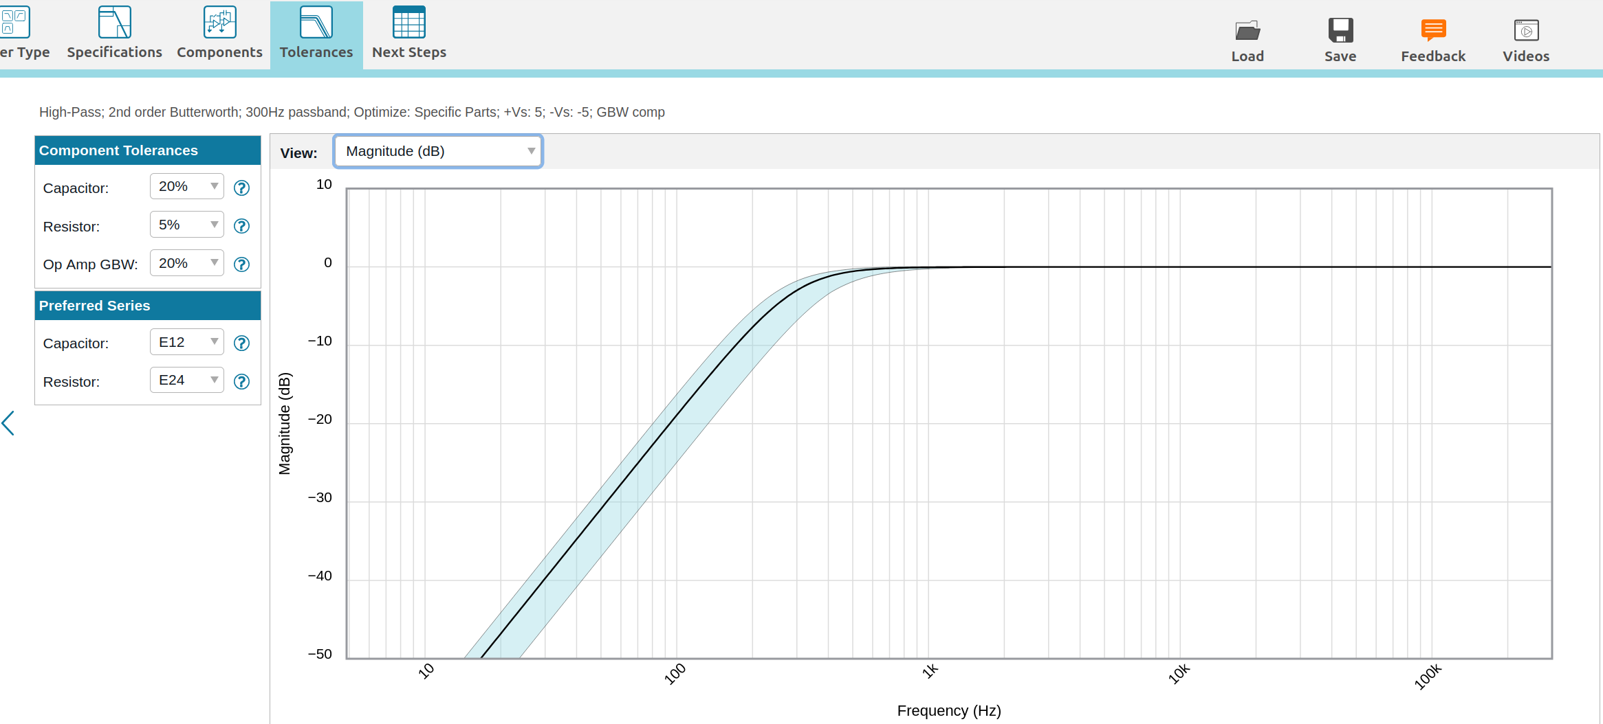
Task: Select the Tolerances tab label
Action: (x=316, y=52)
